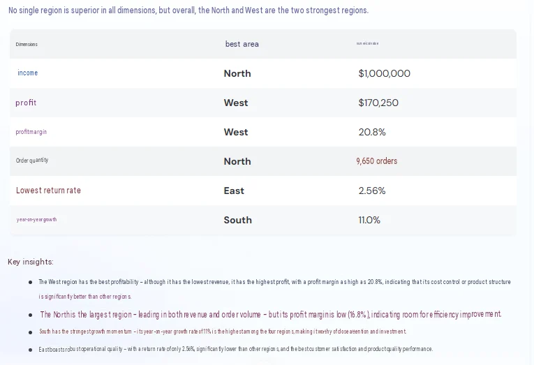The height and width of the screenshot is (365, 534).
Task: Select the 'year-on-year growth' row label
Action: [x=37, y=220]
